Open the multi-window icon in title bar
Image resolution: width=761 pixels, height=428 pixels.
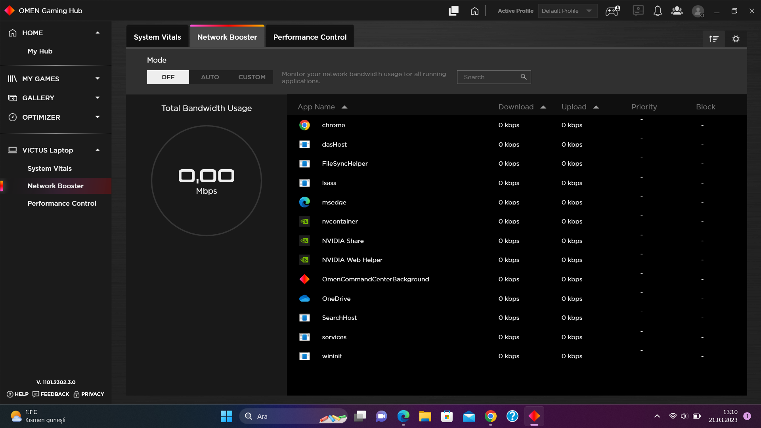453,11
